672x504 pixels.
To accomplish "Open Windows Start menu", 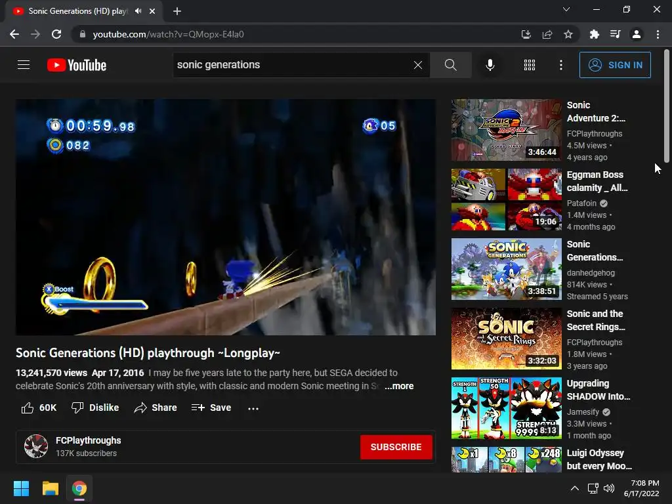I will click(21, 488).
